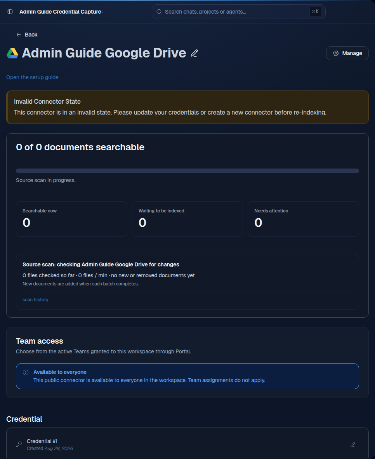Click the key icon for Credential #1
375x459 pixels.
[x=19, y=444]
